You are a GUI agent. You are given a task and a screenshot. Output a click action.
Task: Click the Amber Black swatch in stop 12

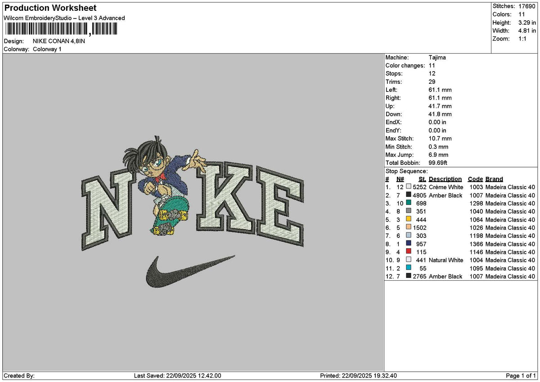coord(409,276)
